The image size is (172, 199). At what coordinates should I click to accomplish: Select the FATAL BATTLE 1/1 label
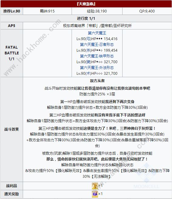coord(12,53)
